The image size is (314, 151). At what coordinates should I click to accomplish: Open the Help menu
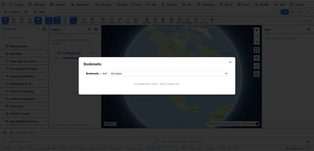[39, 12]
